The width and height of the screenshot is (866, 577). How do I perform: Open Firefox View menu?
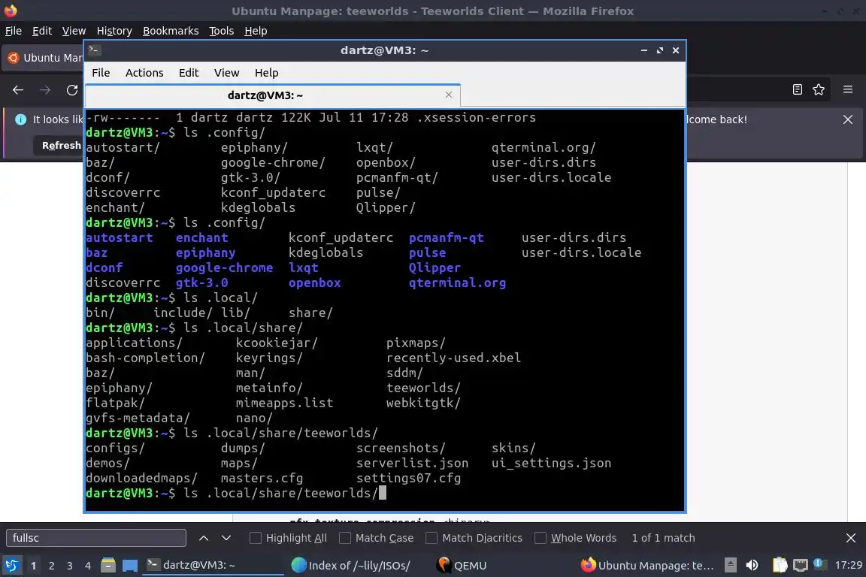74,31
